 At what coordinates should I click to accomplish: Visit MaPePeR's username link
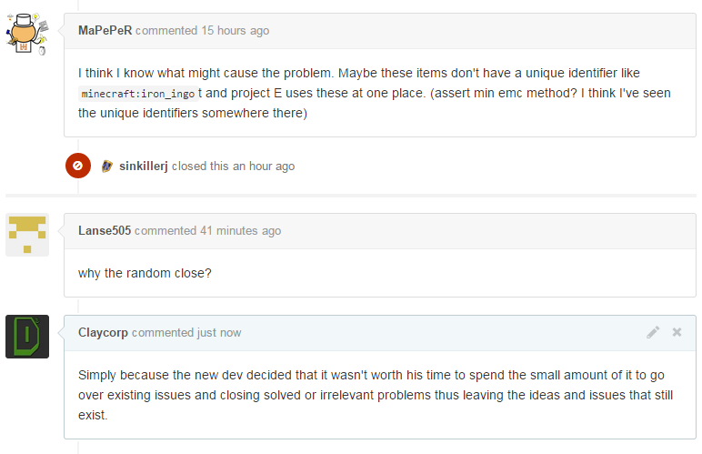click(105, 30)
